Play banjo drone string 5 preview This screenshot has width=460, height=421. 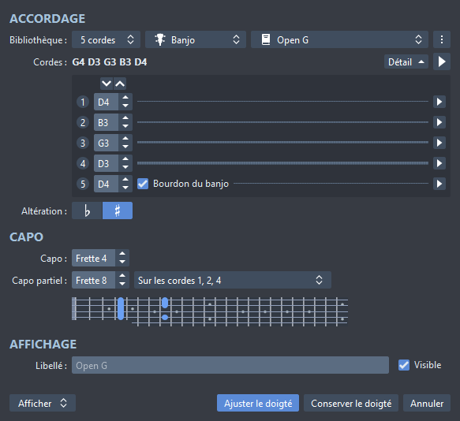[439, 184]
